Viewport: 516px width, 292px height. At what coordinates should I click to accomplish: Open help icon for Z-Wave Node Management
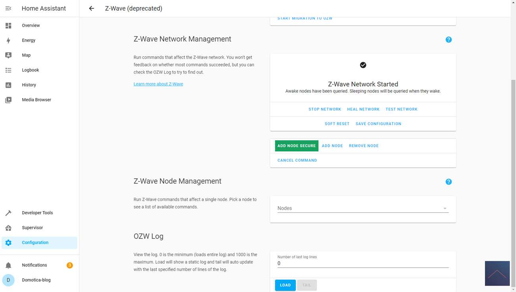449,182
